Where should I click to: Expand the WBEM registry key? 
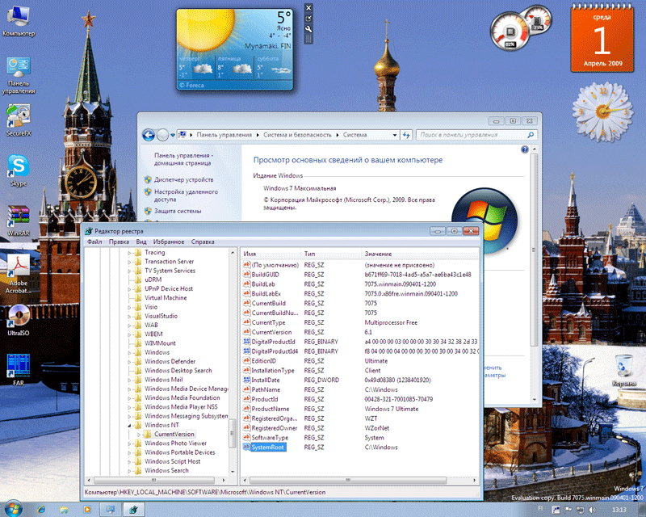point(129,334)
